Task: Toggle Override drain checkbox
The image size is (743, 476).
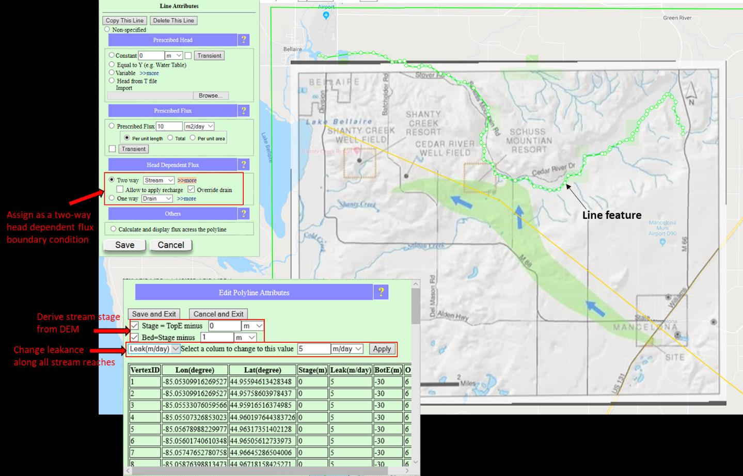Action: point(191,189)
